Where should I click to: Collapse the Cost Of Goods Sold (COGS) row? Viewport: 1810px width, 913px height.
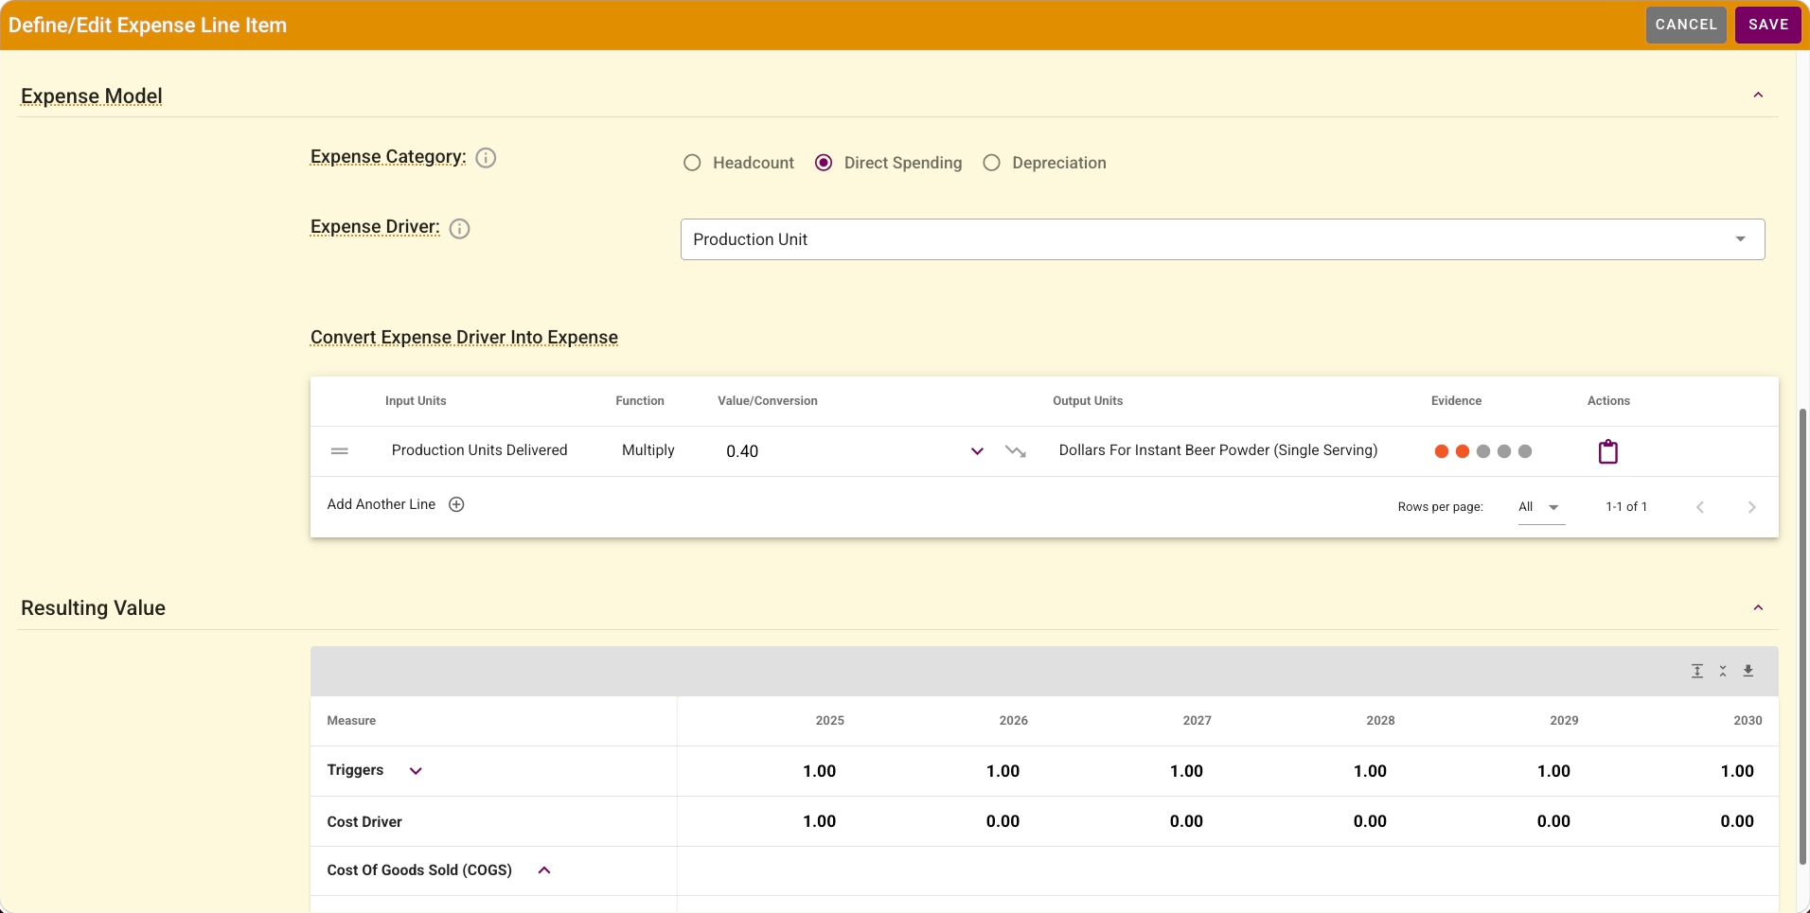[544, 870]
